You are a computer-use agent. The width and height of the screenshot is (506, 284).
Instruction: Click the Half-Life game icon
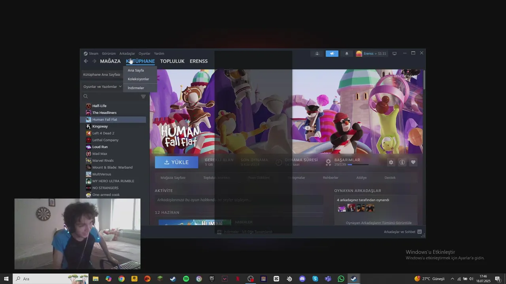[89, 106]
